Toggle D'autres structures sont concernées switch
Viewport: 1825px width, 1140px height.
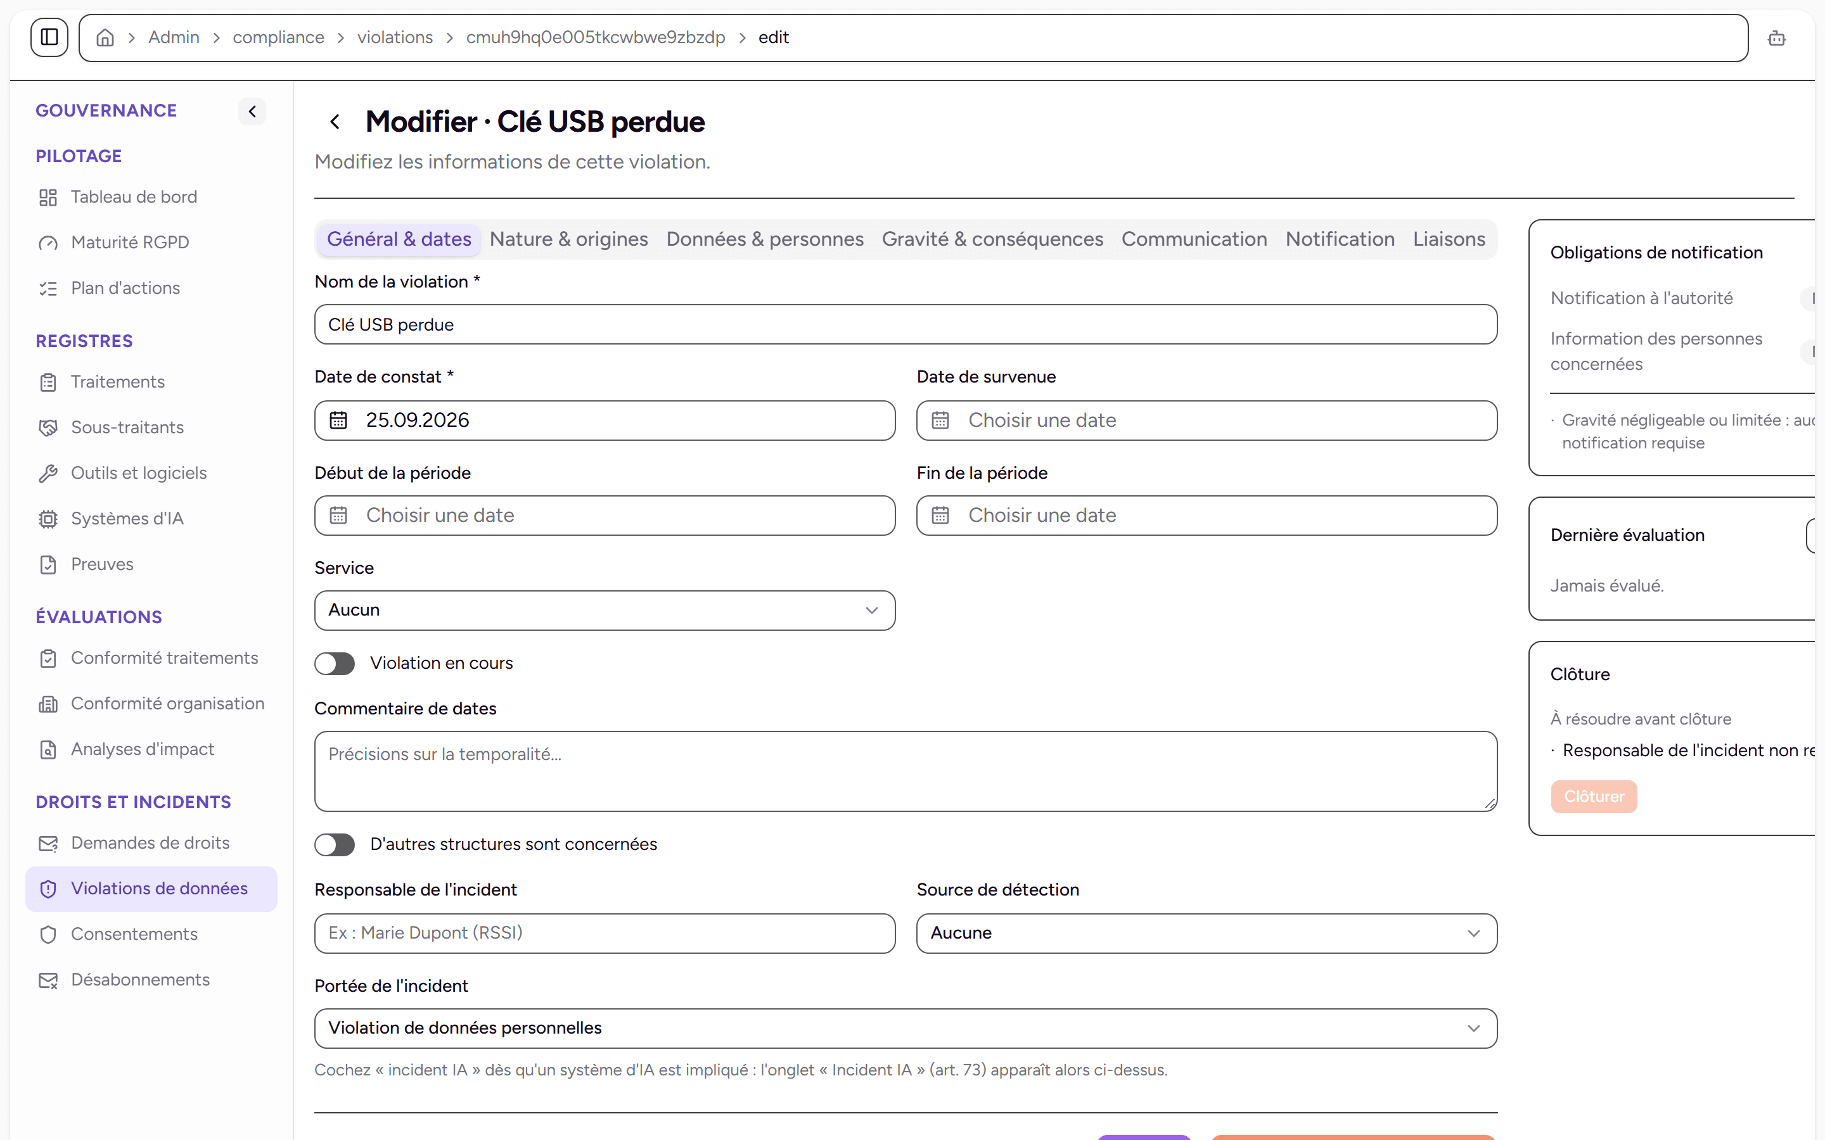coord(335,844)
